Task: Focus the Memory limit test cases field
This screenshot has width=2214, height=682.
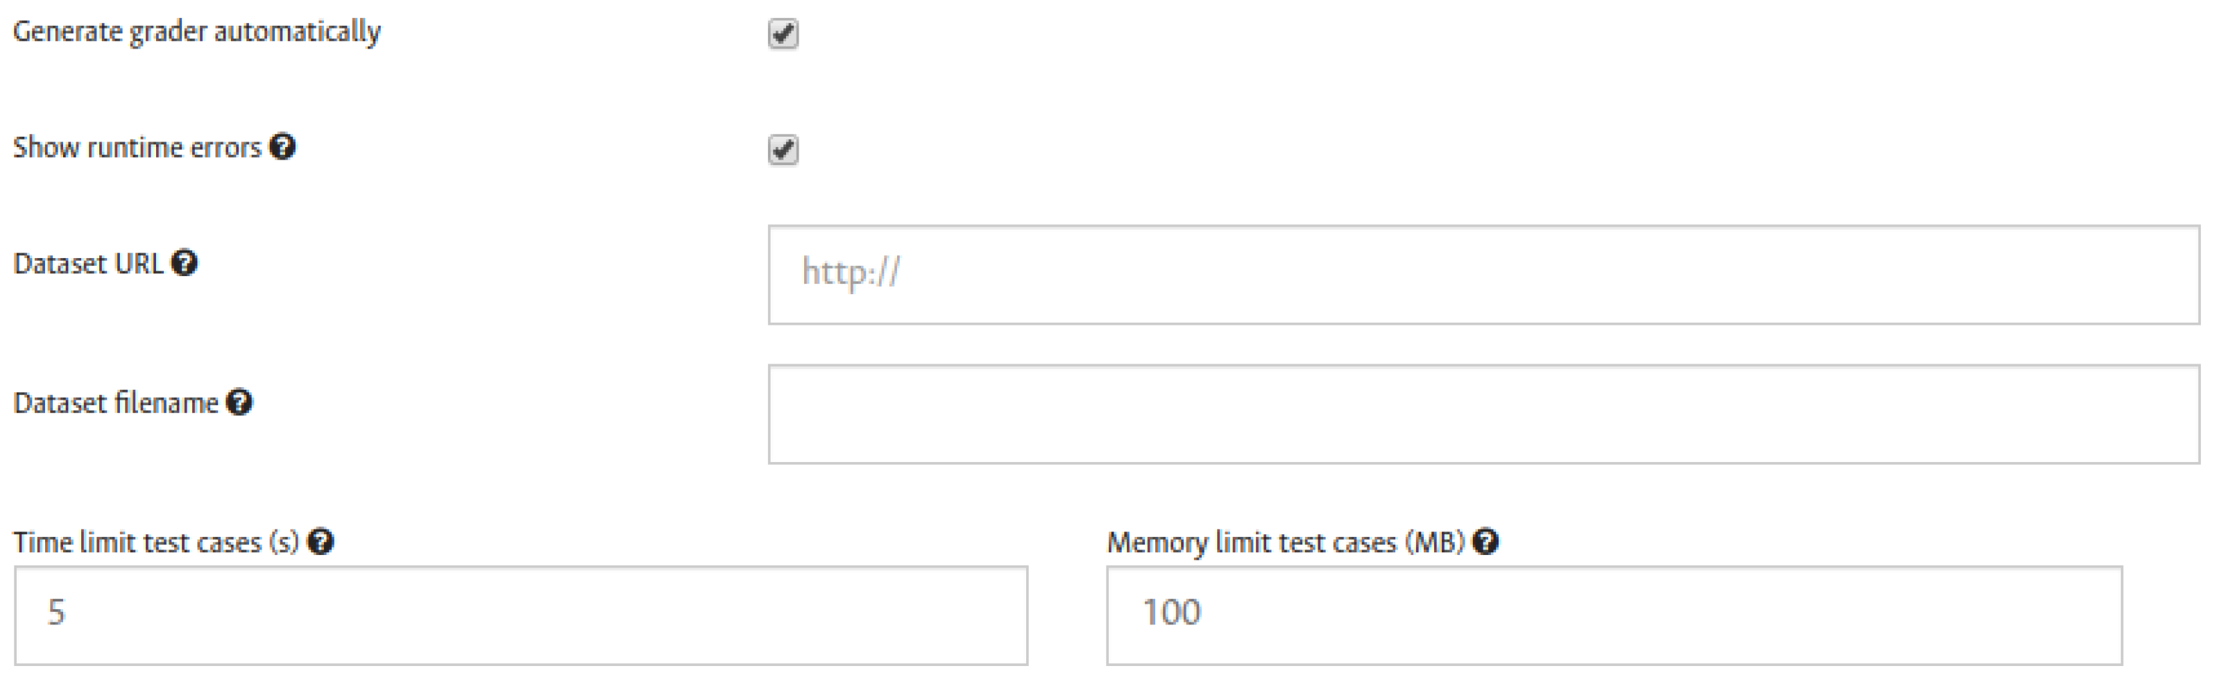Action: click(1613, 615)
